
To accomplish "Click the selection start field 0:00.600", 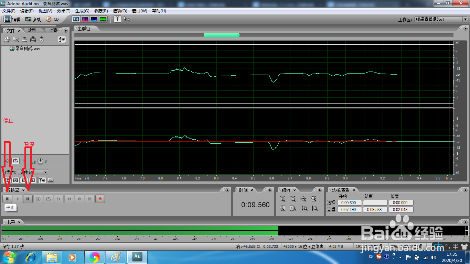I will tap(349, 203).
